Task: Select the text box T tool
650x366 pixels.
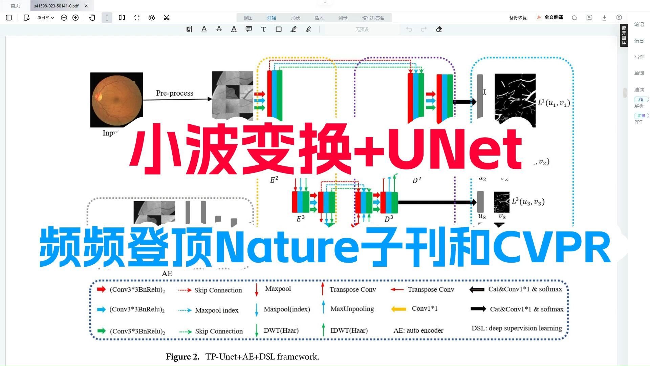Action: coord(264,29)
